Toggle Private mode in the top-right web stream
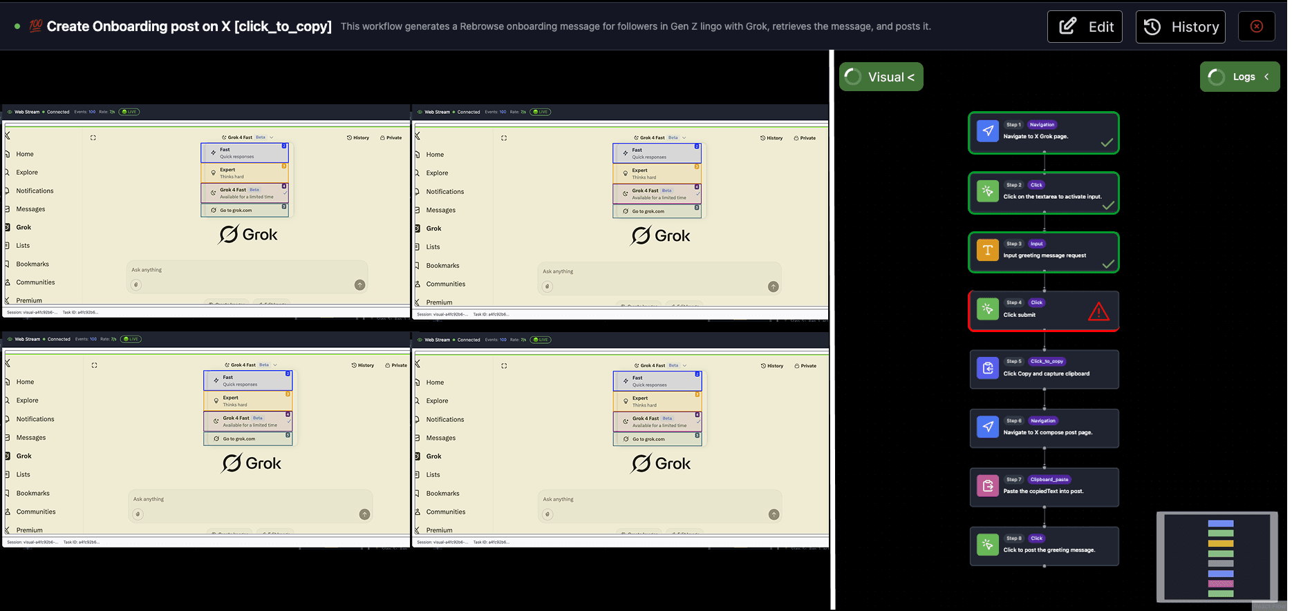Image resolution: width=1292 pixels, height=611 pixels. click(x=805, y=138)
